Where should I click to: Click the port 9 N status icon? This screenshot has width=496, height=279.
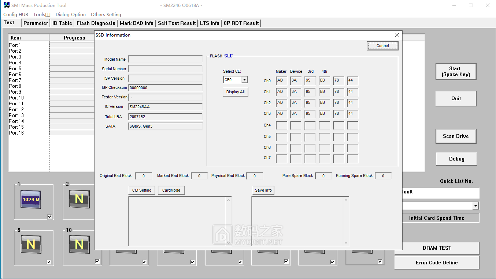click(x=31, y=245)
